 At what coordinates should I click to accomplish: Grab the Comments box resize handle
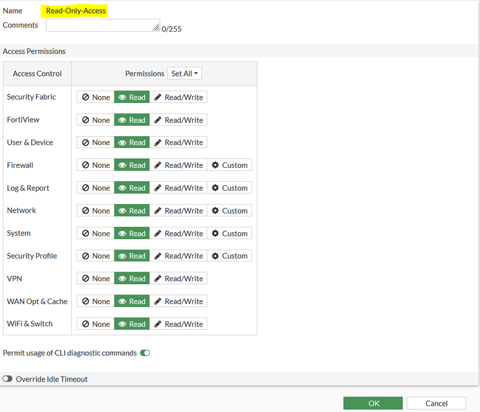tap(156, 28)
